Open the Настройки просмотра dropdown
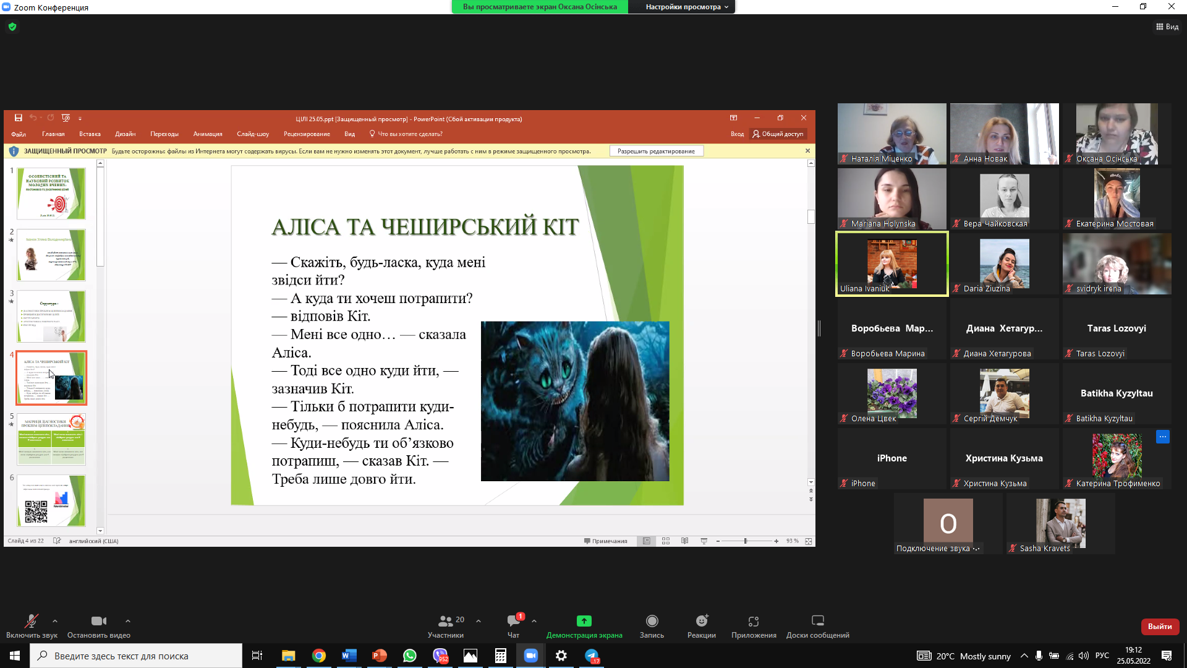Viewport: 1187px width, 668px height. 686,7
